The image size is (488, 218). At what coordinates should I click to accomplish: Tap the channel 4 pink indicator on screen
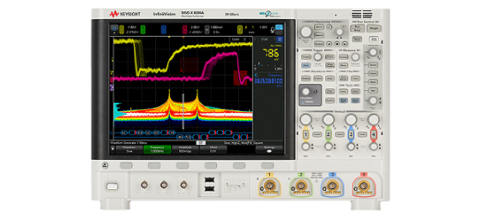coord(185,30)
